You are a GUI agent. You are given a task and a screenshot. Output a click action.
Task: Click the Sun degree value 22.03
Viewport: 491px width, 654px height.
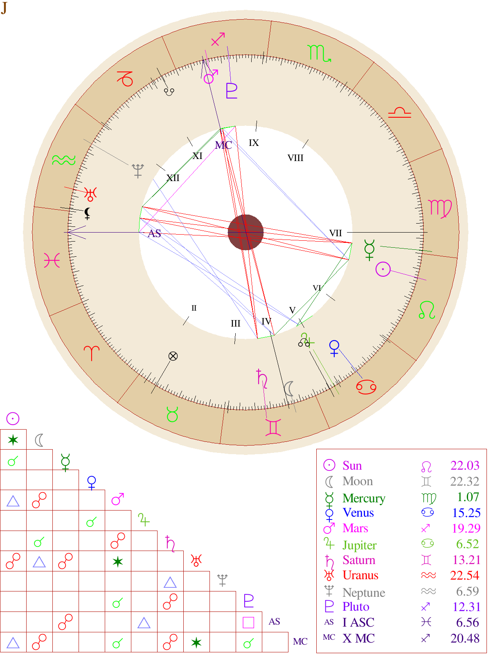coord(465,466)
